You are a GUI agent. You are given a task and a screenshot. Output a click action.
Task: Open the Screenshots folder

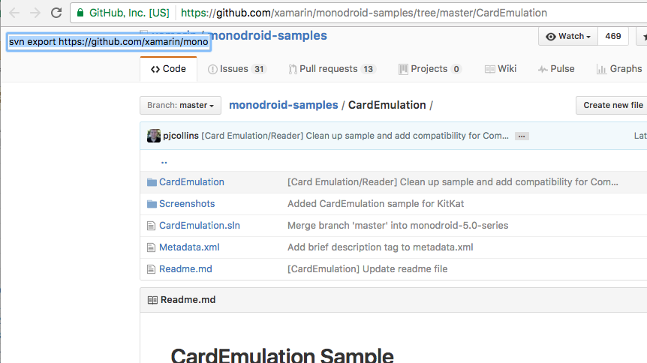click(187, 204)
